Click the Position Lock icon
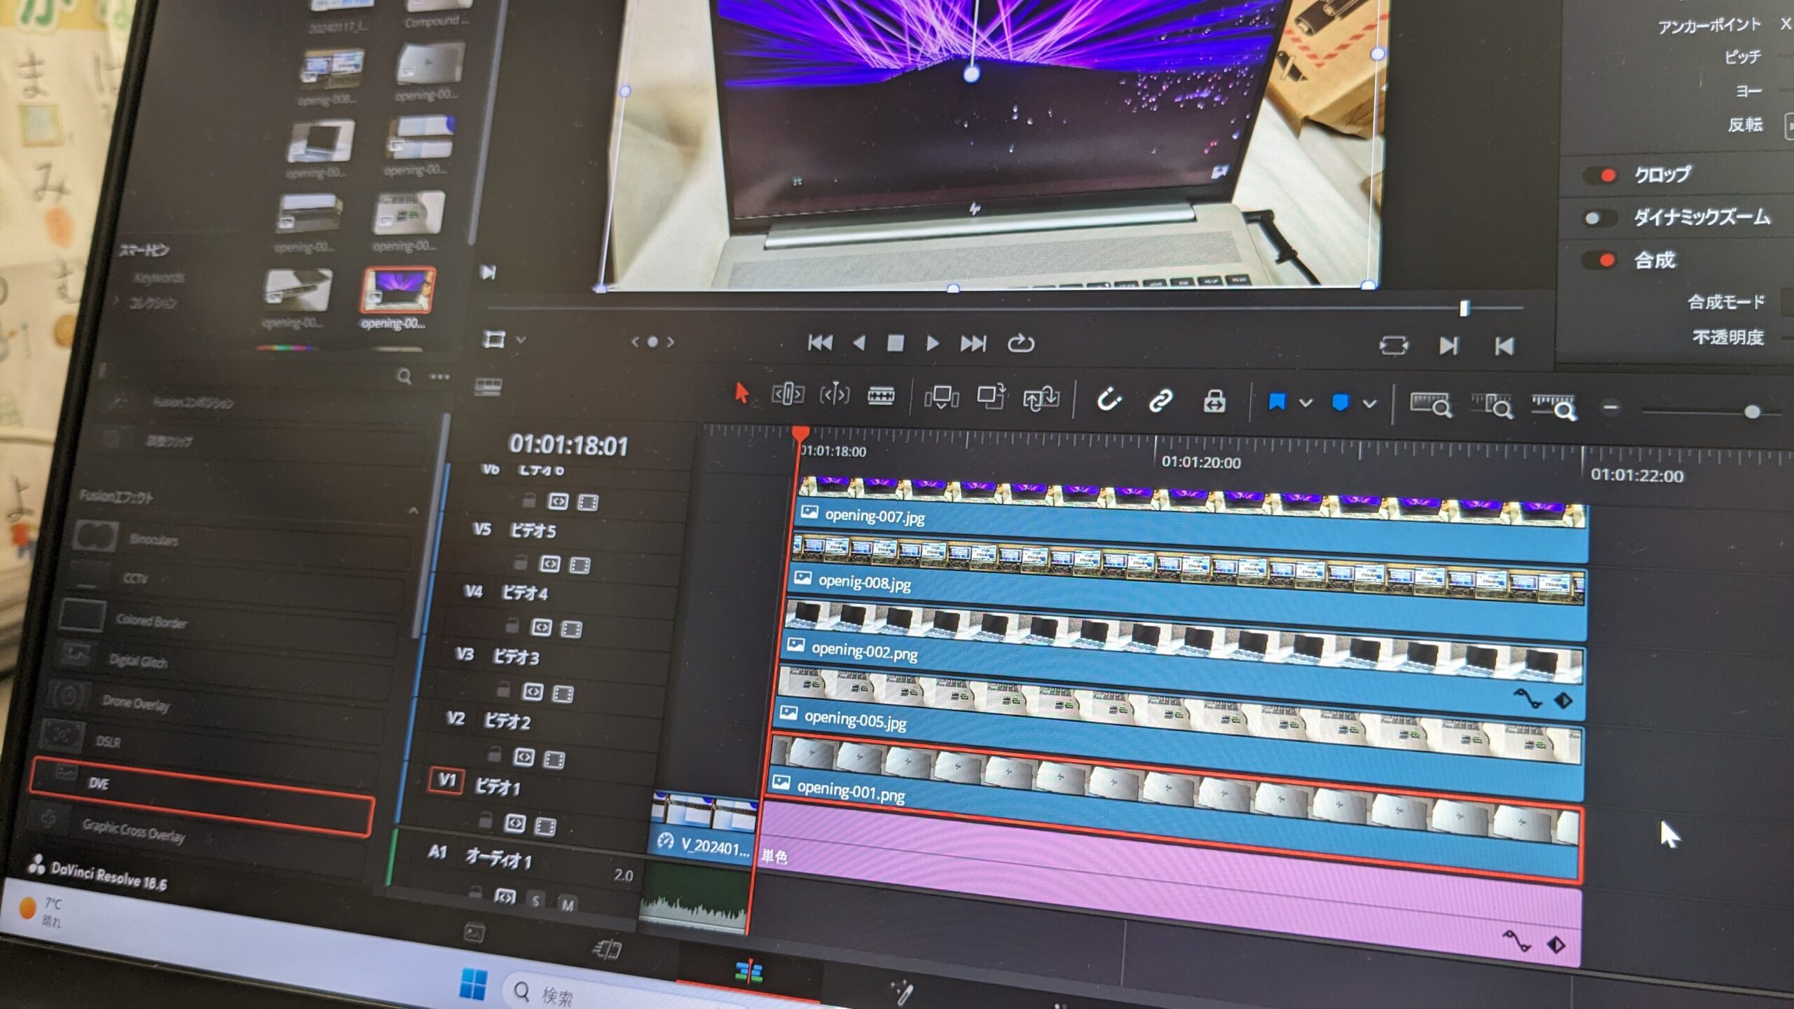The height and width of the screenshot is (1009, 1794). click(1214, 402)
